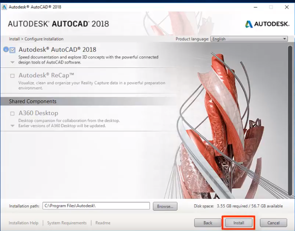Screen dimensions: 295x231
Task: Click the AutoCAD app icon in title bar
Action: (4, 7)
